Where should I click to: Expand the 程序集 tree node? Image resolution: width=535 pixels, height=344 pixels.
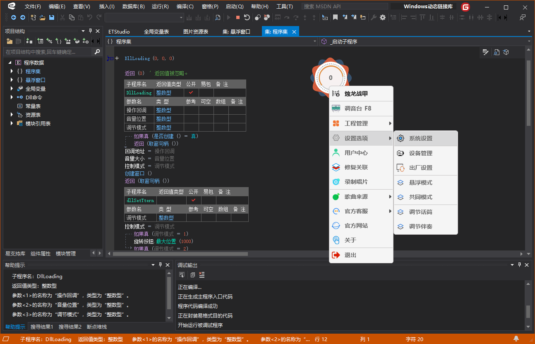tap(12, 71)
